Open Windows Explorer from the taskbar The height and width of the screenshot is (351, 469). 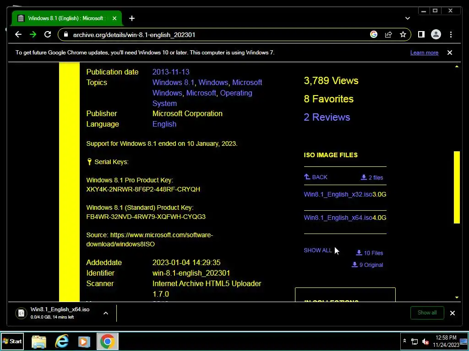[39, 341]
